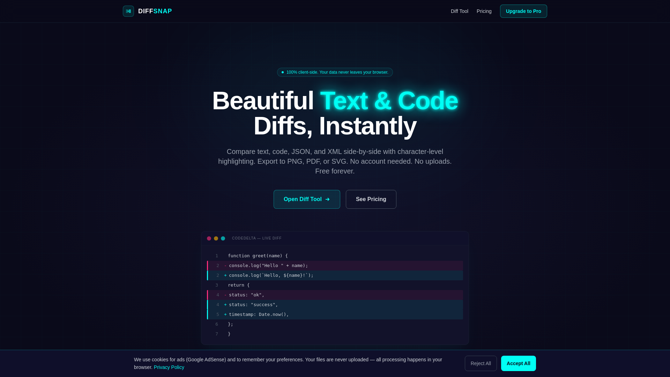Click the arrow icon in Open Diff Tool
The height and width of the screenshot is (377, 670).
[327, 199]
